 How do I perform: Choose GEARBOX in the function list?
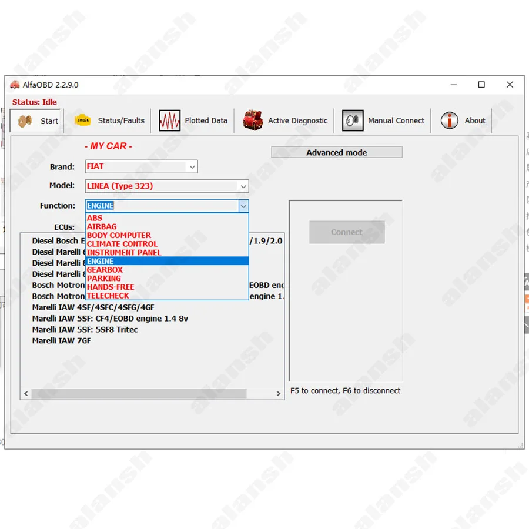click(x=105, y=270)
